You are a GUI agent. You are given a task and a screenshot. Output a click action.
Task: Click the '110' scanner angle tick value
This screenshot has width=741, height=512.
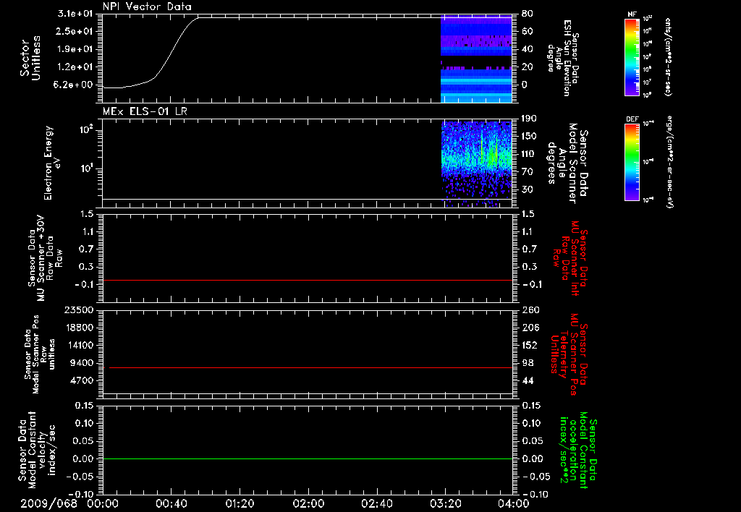[529, 154]
